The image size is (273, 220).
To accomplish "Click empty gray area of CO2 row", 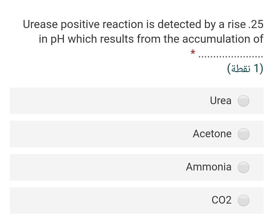I will tap(101, 200).
